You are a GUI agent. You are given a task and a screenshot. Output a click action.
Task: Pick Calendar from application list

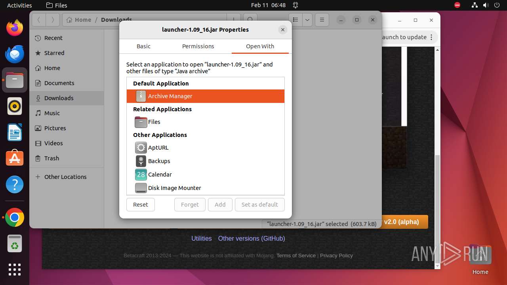click(x=206, y=175)
